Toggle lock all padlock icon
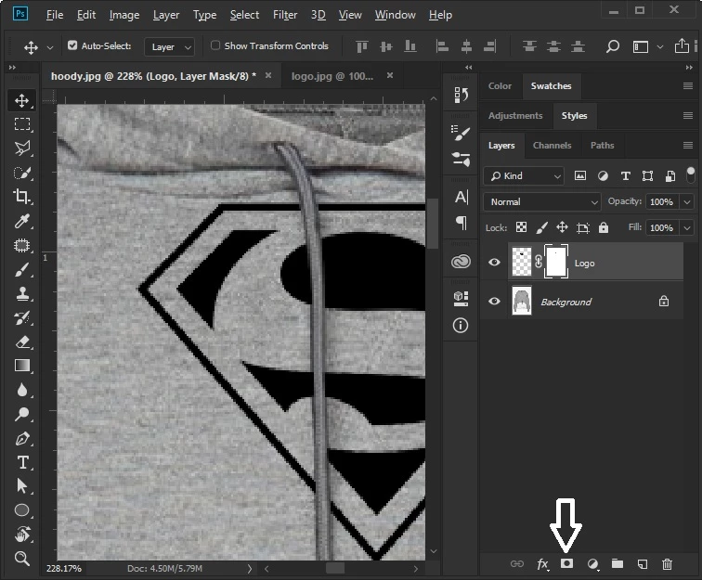Viewport: 702px width, 580px height. click(604, 227)
